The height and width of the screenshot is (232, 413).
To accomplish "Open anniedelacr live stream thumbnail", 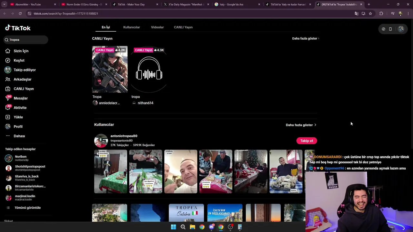I will point(110,69).
